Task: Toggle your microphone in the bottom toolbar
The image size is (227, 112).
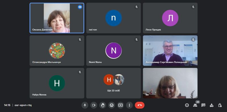Action: point(85,105)
